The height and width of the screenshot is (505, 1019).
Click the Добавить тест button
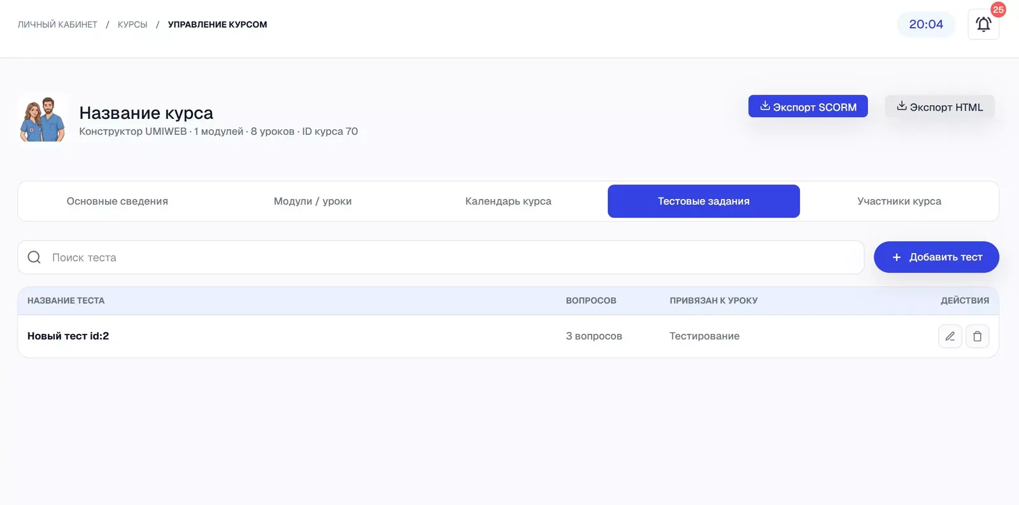[936, 257]
